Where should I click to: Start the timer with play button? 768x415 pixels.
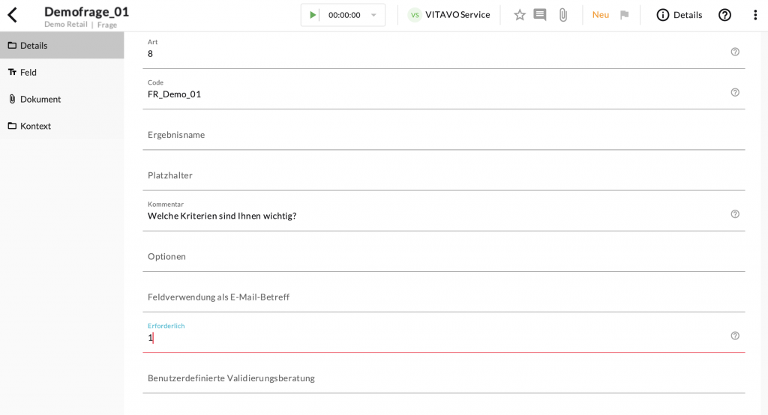313,15
